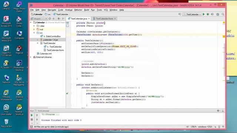Viewport: 237px width, 133px height.
Task: Click CRLF line separator in status bar
Action: 194,127
